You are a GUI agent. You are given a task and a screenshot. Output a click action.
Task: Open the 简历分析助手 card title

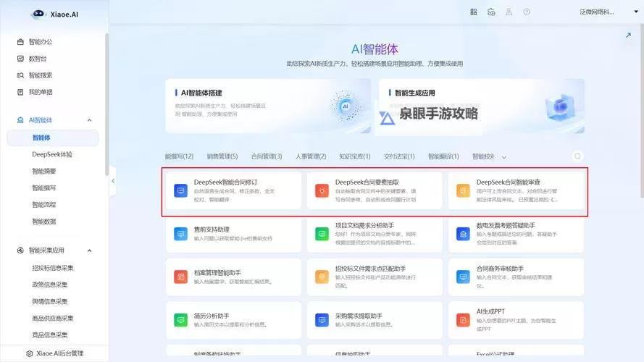212,316
